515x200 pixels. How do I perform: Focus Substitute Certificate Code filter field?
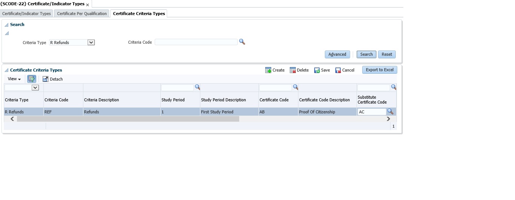[x=374, y=87]
